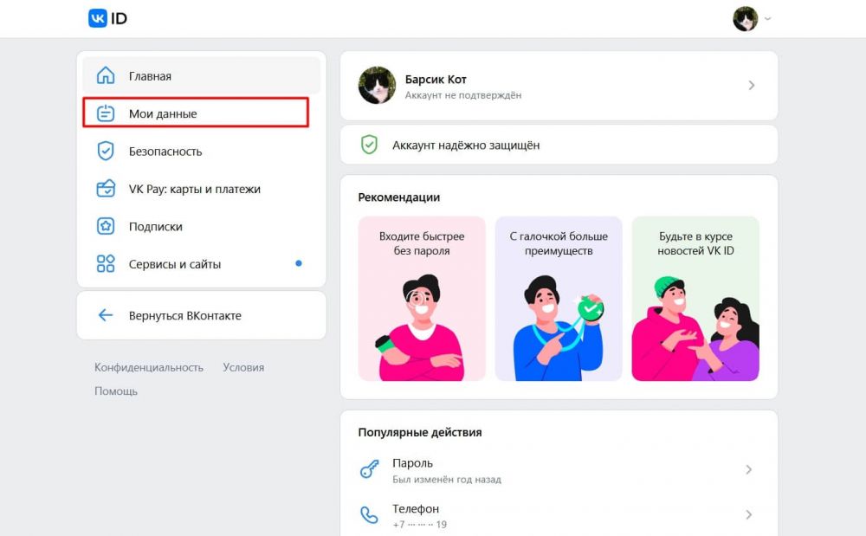
Task: Click Аккаунт не подтверждён status text
Action: pos(462,95)
